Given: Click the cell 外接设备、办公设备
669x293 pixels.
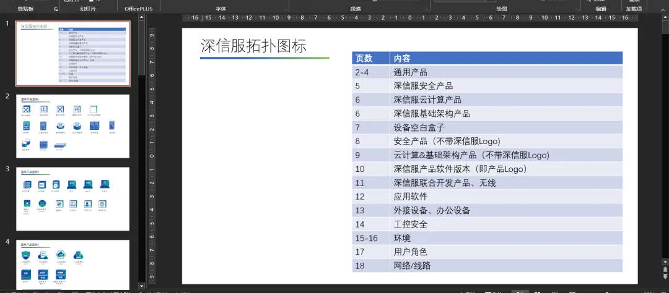Looking at the screenshot, I should [506, 210].
